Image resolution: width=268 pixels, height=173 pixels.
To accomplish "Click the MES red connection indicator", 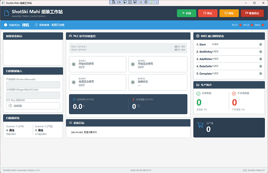I will click(x=263, y=25).
